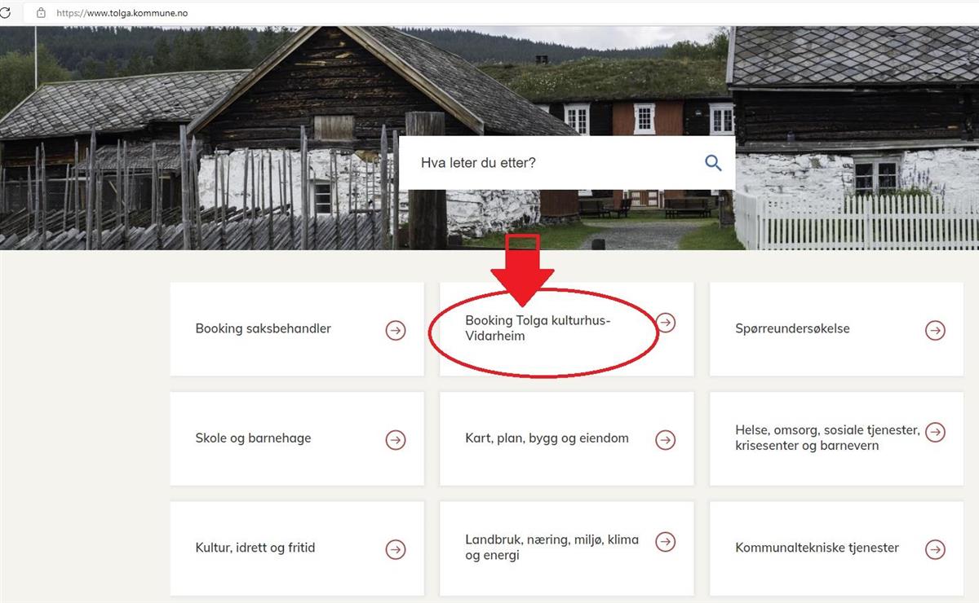Click arrow icon beside Spørreundersøkelse

click(x=935, y=330)
